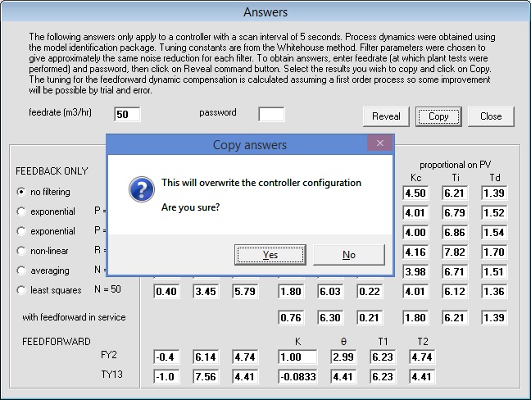The height and width of the screenshot is (400, 531).
Task: Click the Ti value 7.82 field
Action: coord(455,252)
